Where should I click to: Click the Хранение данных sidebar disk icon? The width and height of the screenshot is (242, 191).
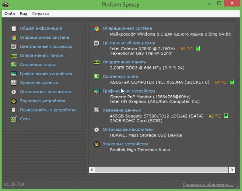coord(14,83)
